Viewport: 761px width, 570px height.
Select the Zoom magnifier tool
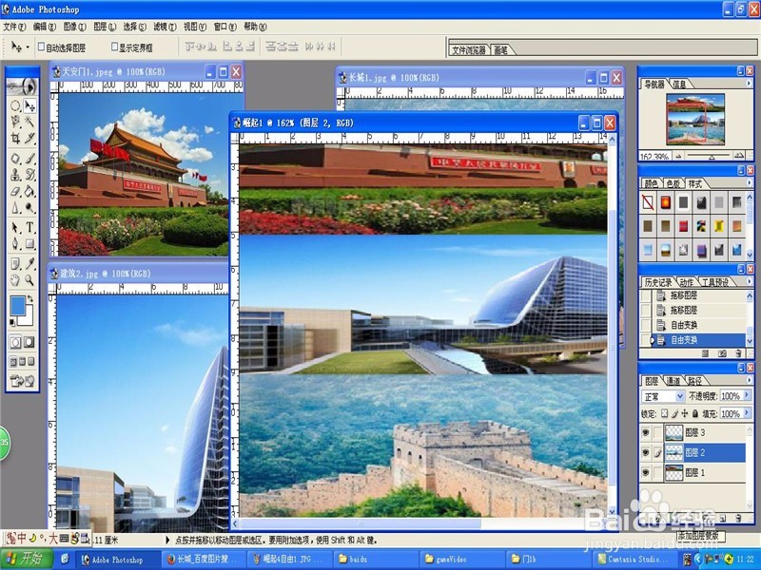(x=29, y=279)
